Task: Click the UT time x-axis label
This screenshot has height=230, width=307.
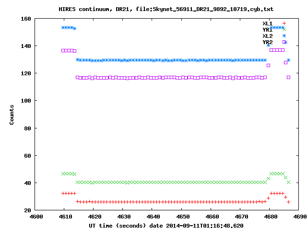Action: click(x=166, y=226)
